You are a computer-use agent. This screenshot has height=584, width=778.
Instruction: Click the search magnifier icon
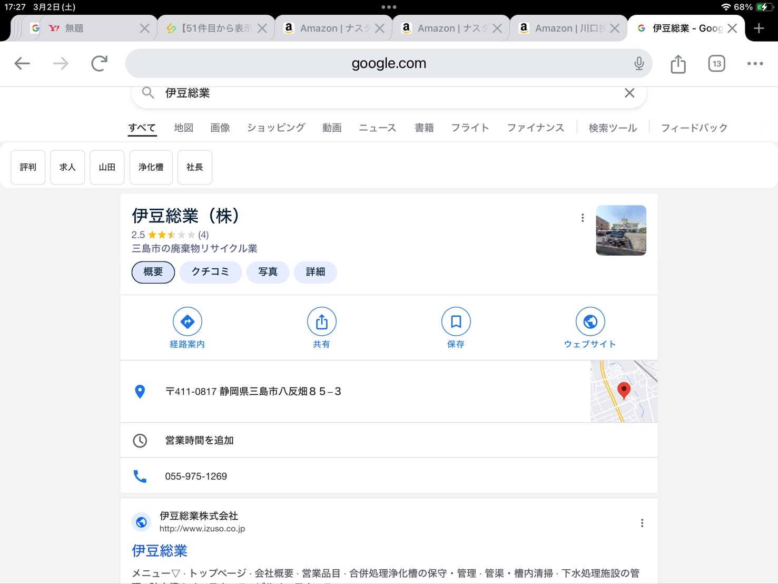point(148,93)
